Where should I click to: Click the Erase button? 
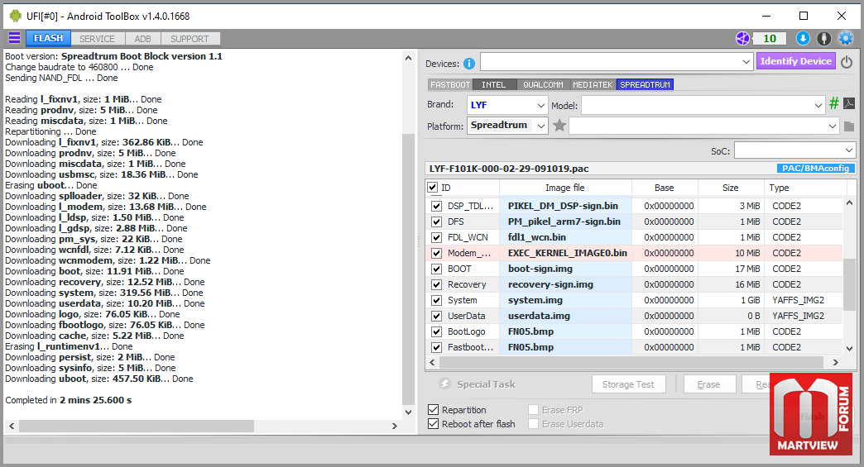click(708, 384)
